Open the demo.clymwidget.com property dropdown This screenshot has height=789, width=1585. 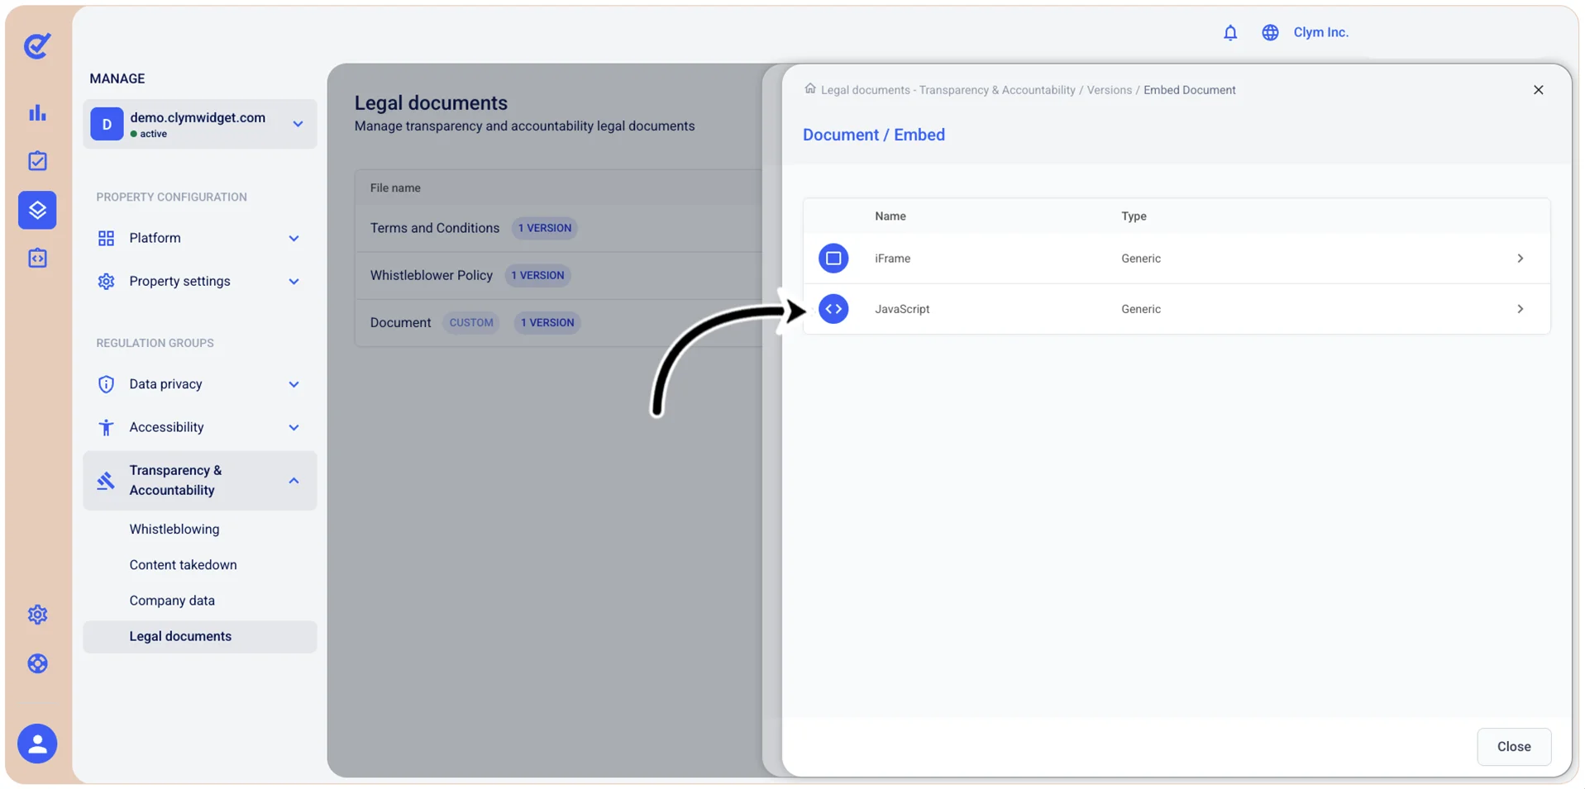coord(199,124)
